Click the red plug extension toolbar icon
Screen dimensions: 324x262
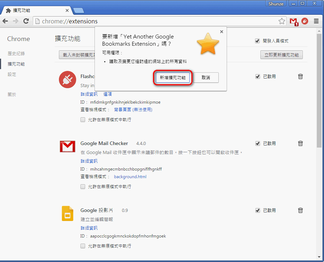tap(305, 21)
